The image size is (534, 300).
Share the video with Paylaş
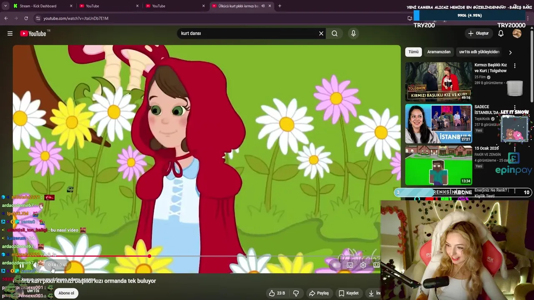coord(319,293)
